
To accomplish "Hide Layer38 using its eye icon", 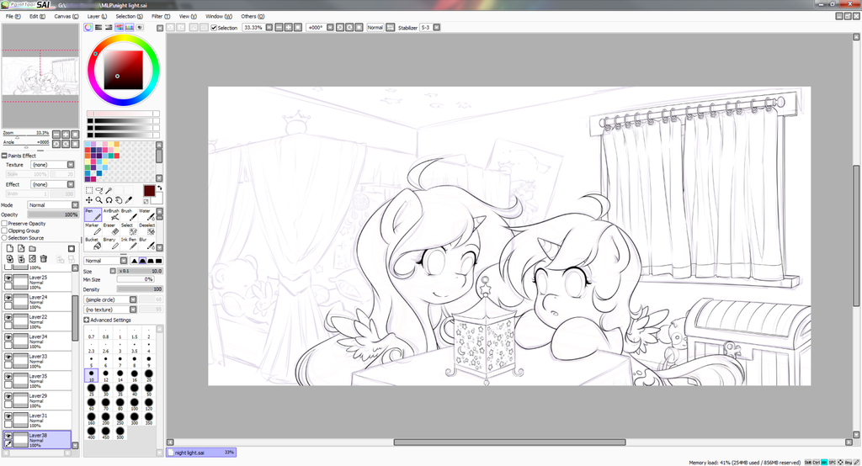I will (x=8, y=436).
